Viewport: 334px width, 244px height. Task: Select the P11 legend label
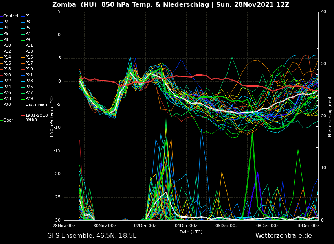[29, 46]
